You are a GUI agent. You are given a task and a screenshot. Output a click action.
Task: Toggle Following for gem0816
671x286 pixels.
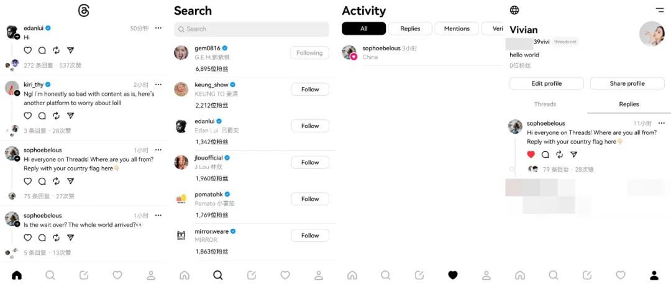(309, 53)
